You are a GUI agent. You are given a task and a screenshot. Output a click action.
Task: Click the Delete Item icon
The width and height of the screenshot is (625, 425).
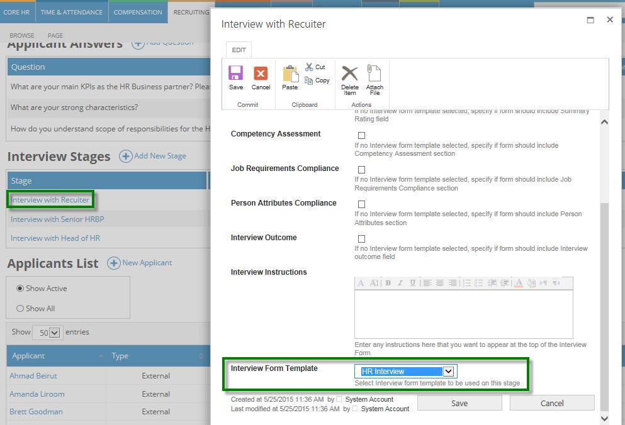point(350,74)
